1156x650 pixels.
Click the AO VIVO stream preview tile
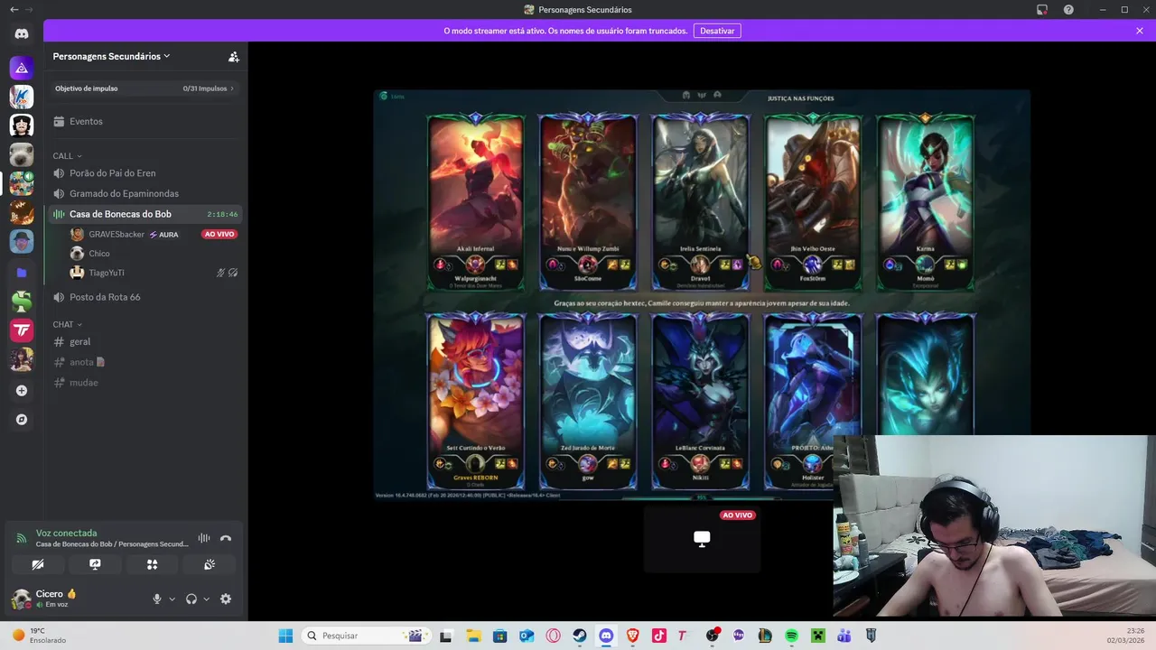tap(702, 539)
